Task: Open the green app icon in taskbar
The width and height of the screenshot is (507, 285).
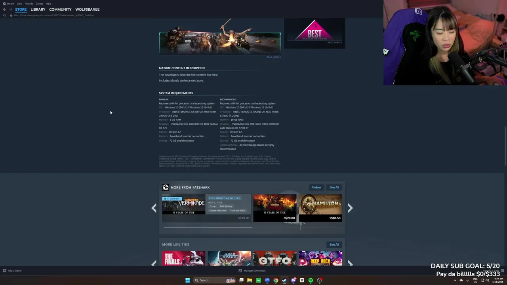Action: [x=258, y=280]
